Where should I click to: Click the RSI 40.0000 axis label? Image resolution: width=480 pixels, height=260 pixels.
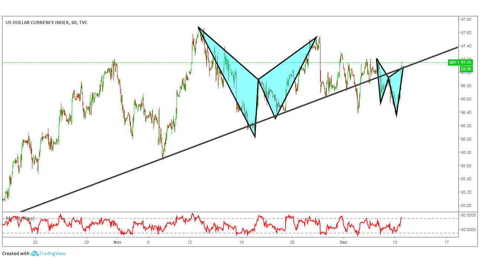(x=468, y=229)
